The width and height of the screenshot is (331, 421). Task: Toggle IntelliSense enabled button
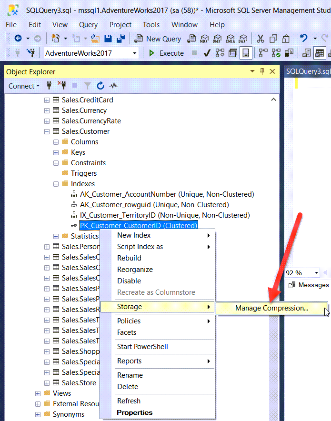pyautogui.click(x=246, y=53)
